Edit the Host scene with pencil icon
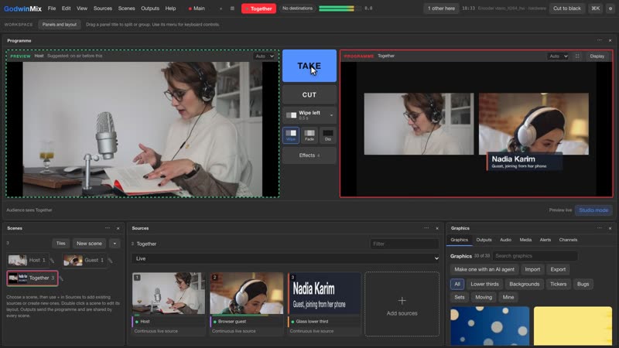619x348 pixels. [x=52, y=261]
